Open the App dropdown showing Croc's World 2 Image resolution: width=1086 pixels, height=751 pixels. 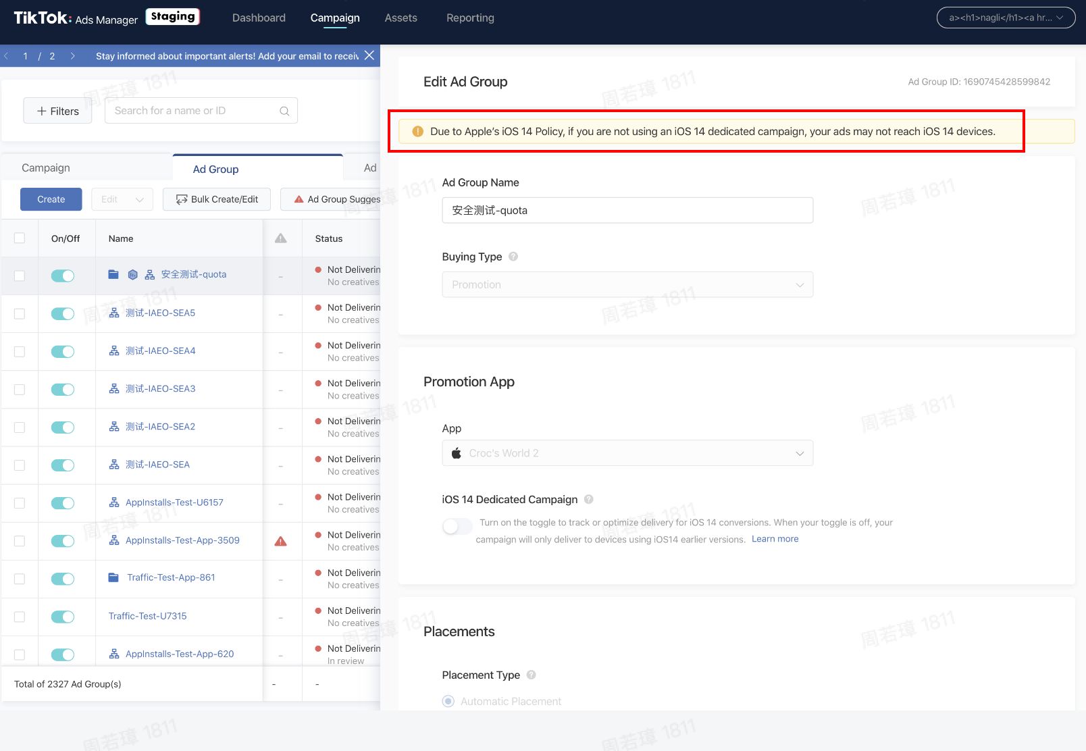627,452
